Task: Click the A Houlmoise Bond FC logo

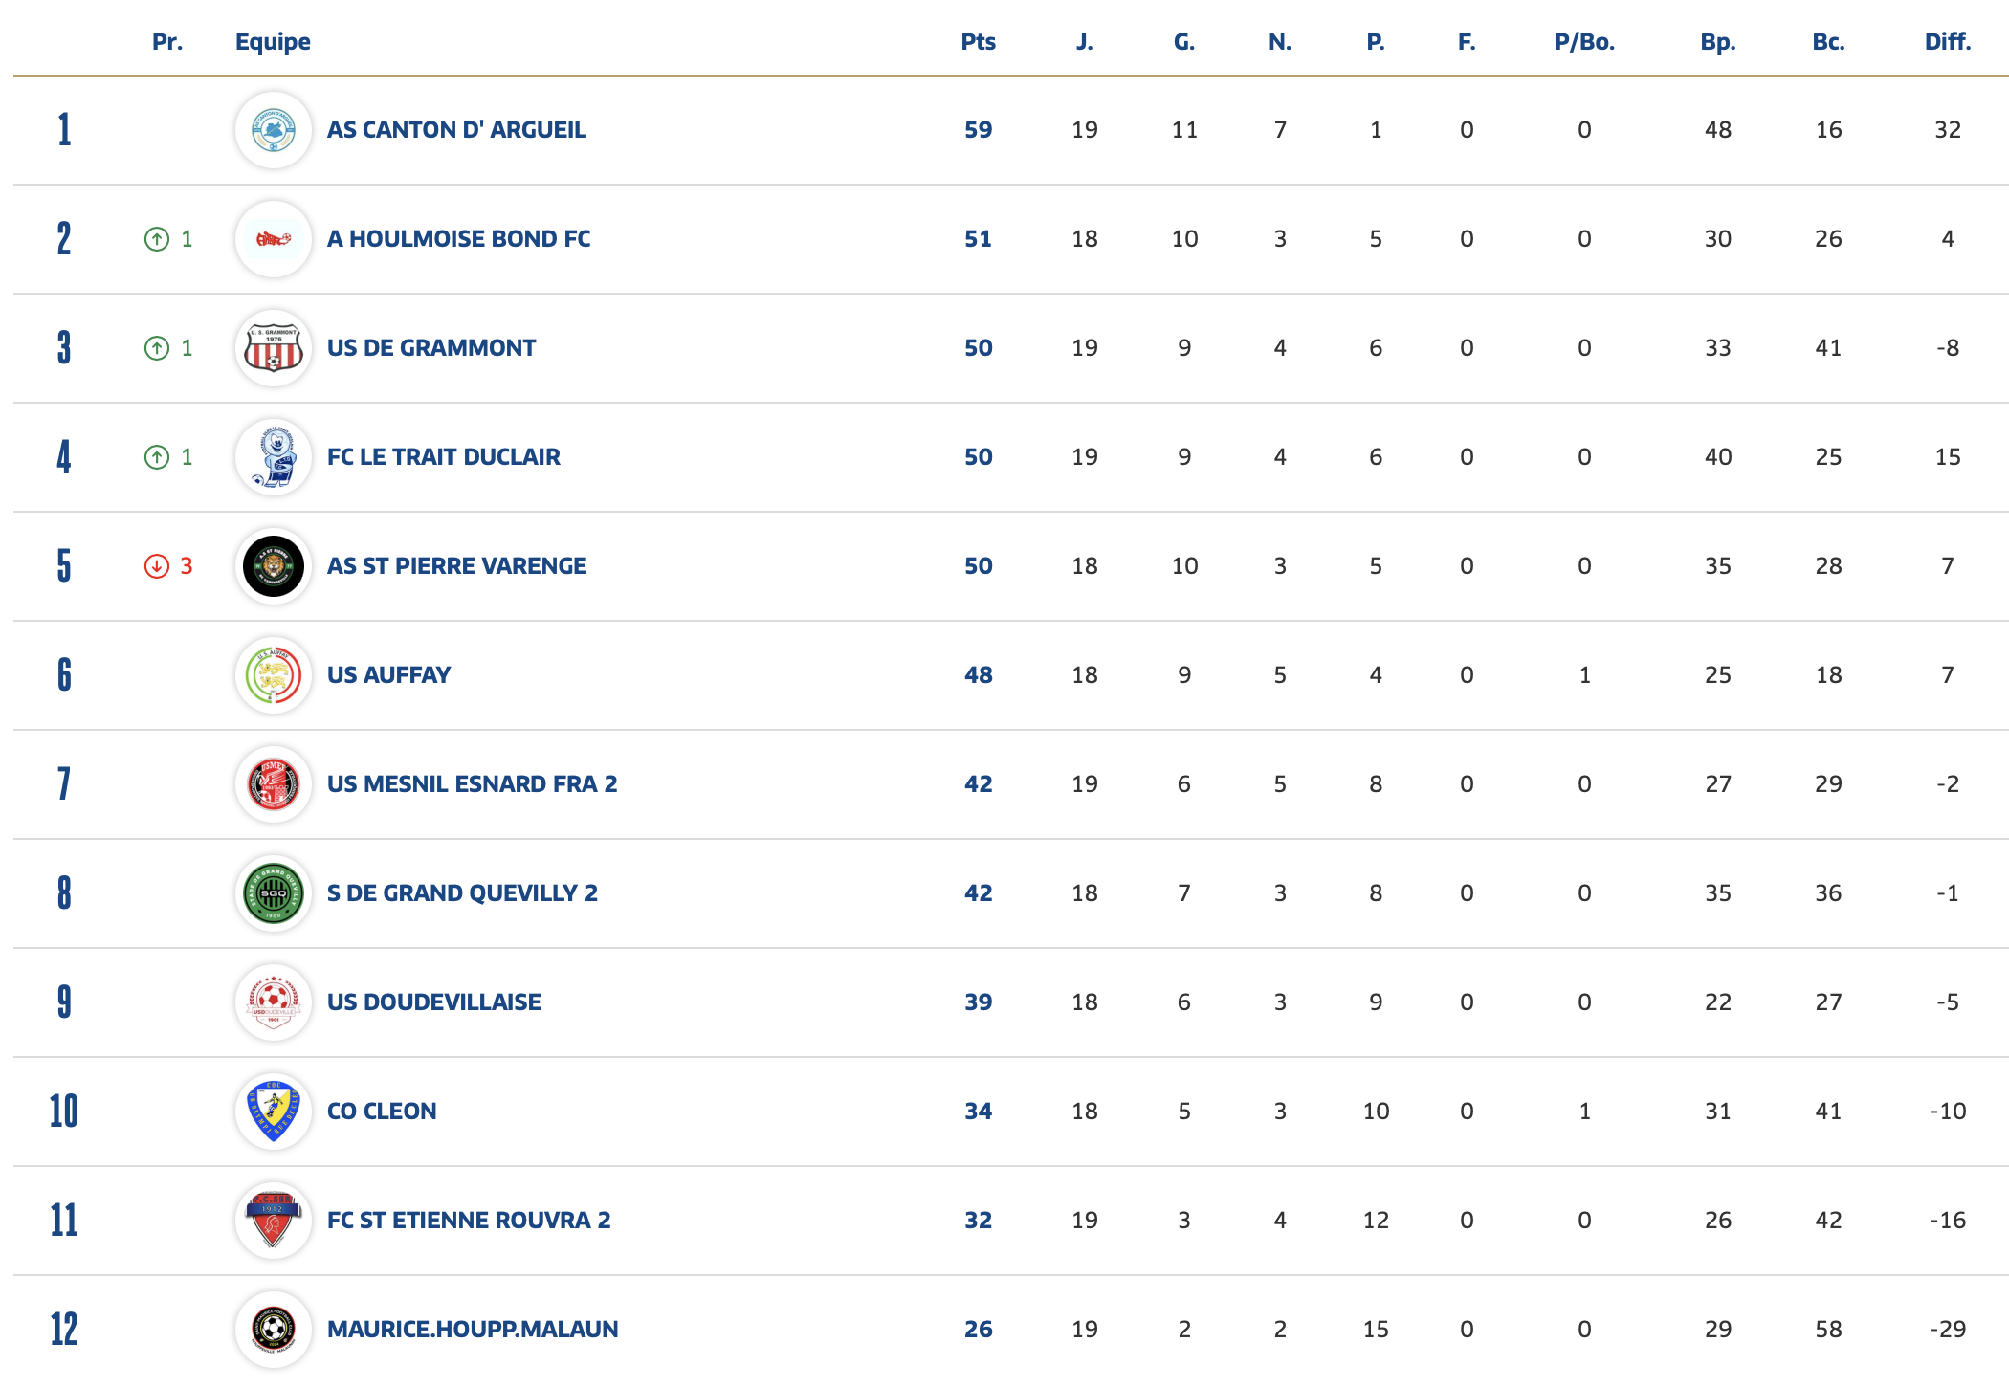Action: point(273,239)
